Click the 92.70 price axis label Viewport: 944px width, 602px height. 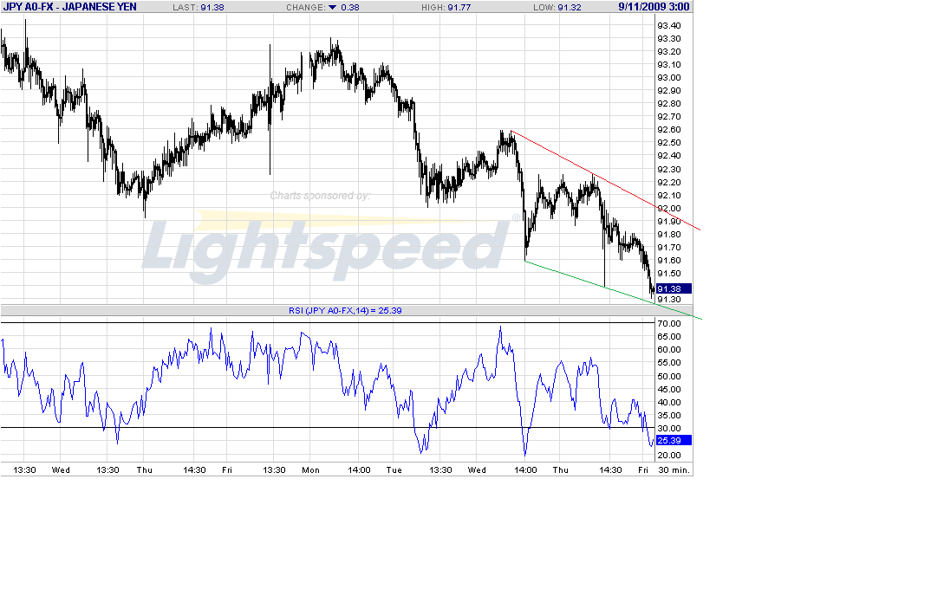[x=669, y=117]
